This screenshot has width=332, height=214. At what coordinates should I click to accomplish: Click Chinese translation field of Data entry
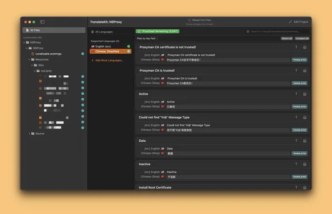(x=228, y=153)
